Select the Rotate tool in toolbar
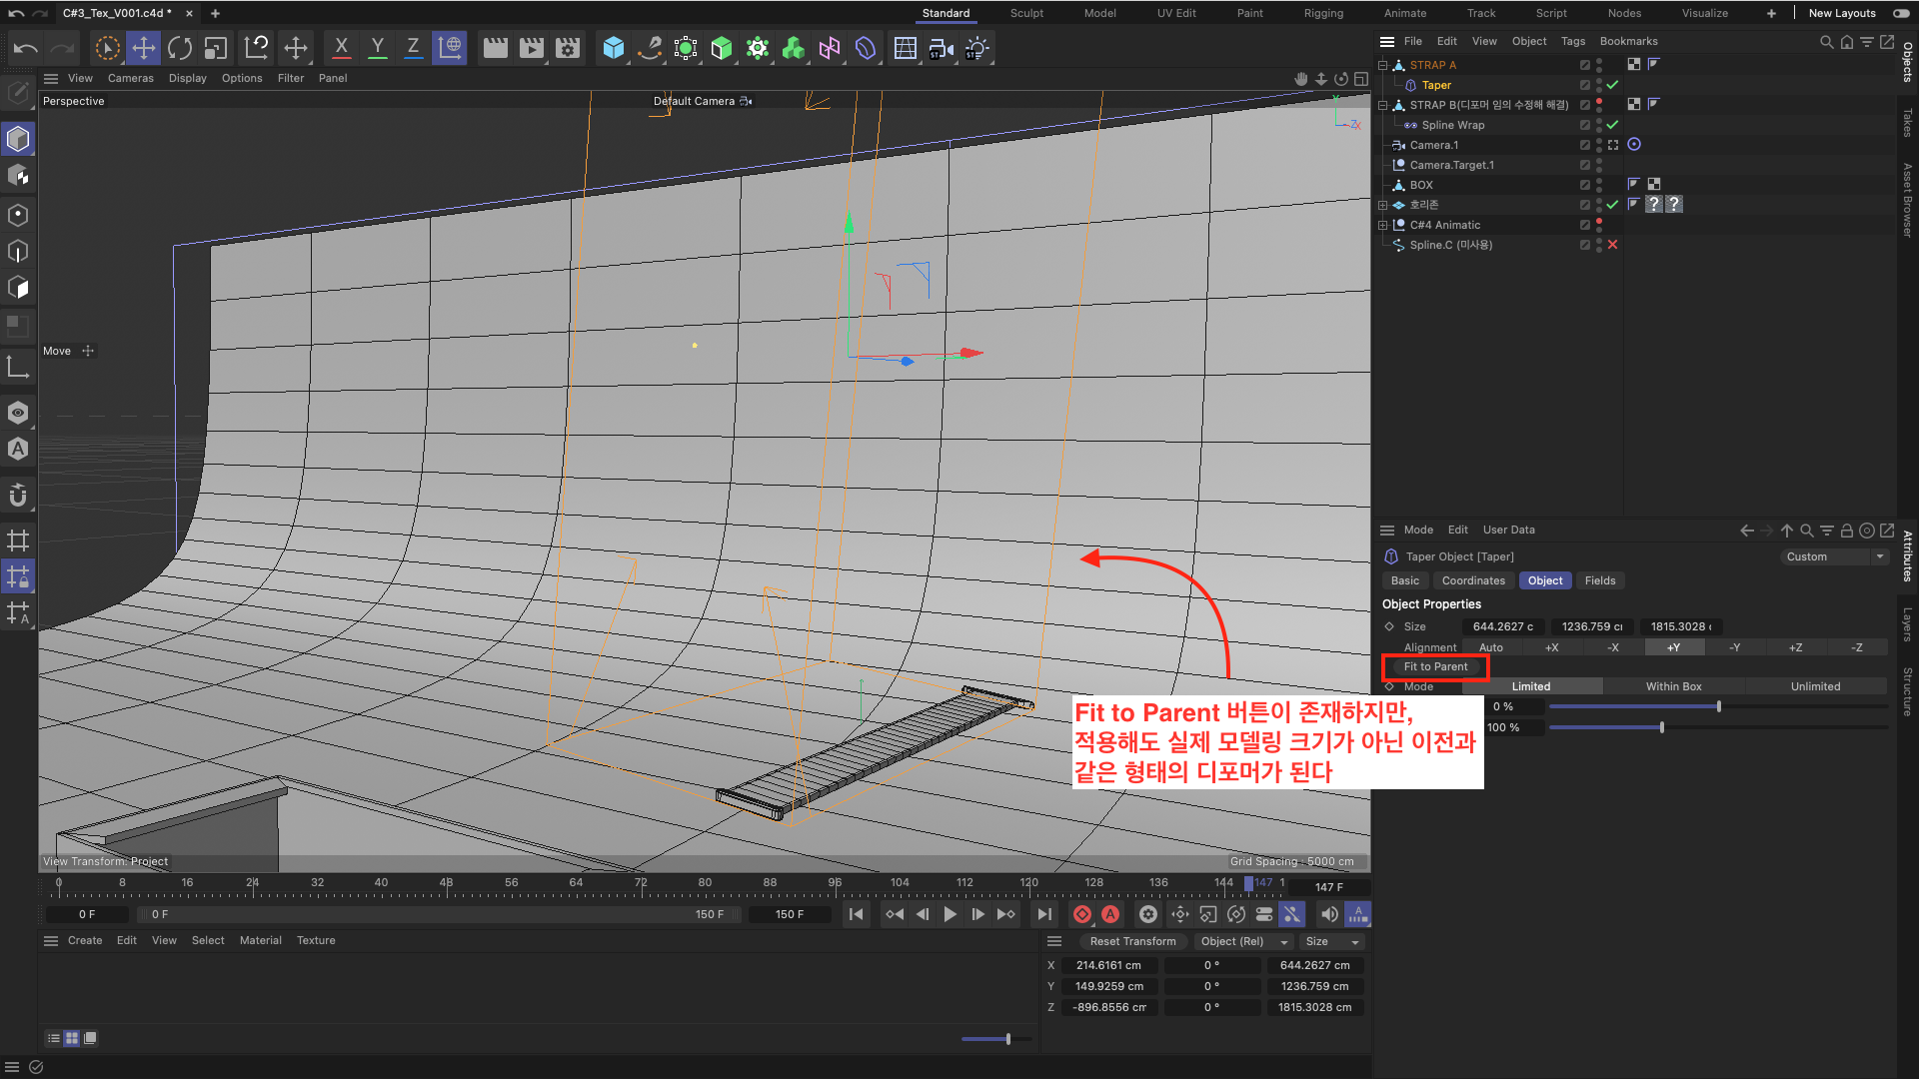The width and height of the screenshot is (1919, 1079). coord(182,49)
